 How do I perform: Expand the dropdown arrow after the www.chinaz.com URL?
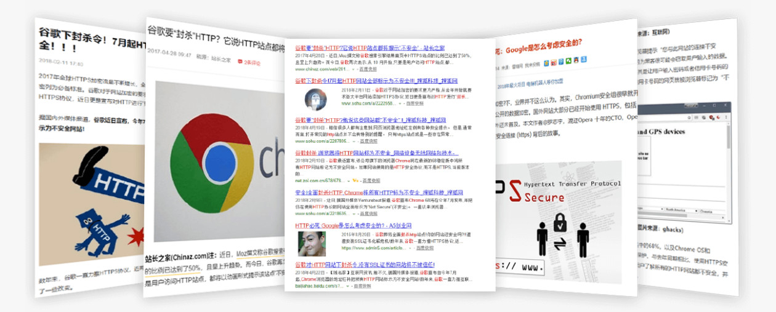[x=353, y=70]
